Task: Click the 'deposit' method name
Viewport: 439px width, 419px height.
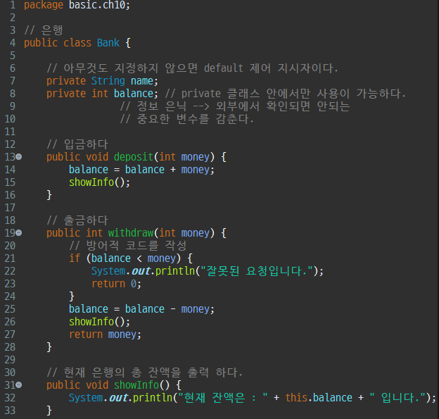Action: coord(134,157)
